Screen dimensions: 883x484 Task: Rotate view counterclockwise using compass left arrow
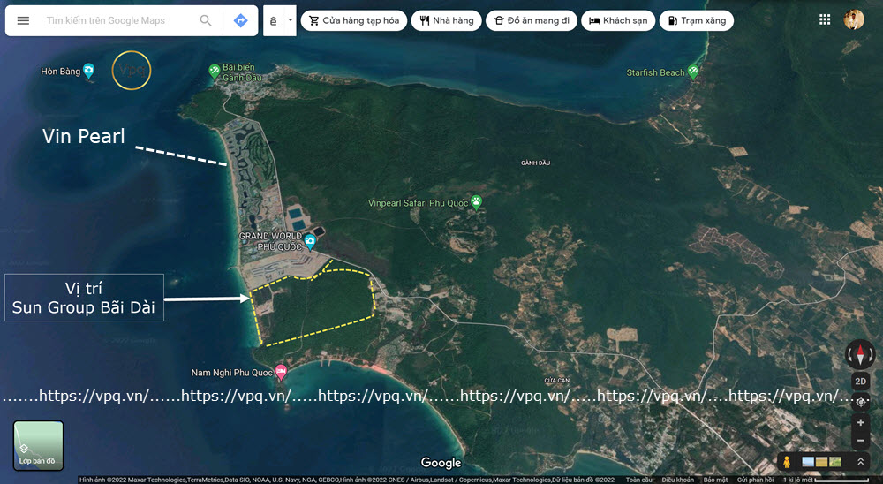click(849, 356)
